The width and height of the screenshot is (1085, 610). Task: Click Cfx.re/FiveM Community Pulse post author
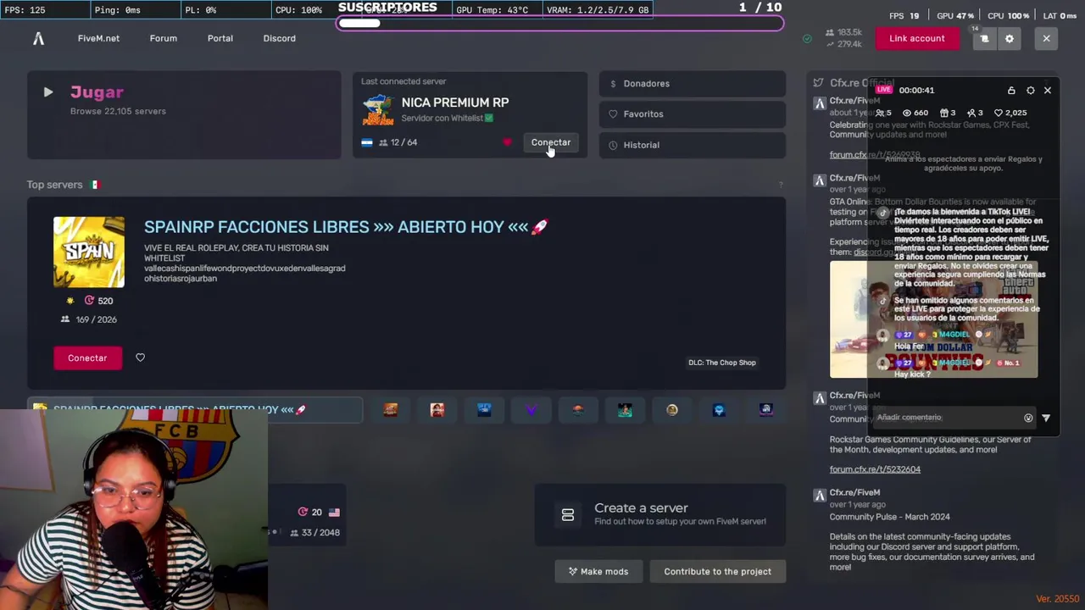click(854, 492)
